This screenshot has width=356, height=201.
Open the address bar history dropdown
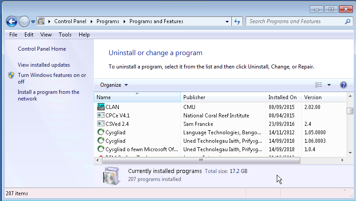(x=227, y=21)
